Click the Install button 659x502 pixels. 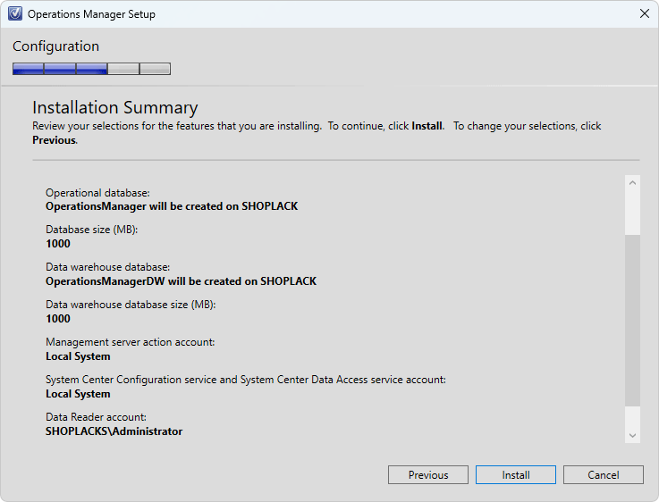click(x=516, y=474)
